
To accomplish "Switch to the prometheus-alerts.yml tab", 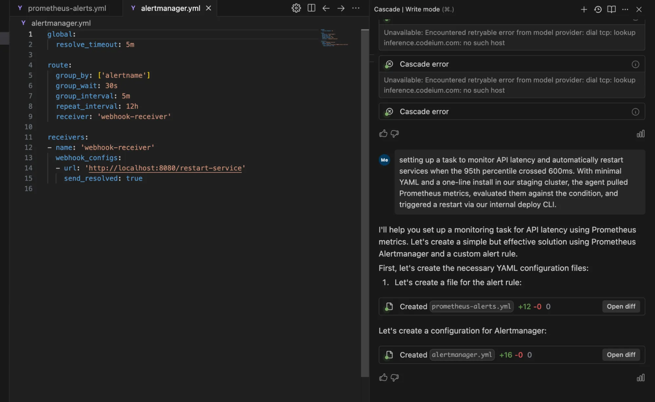I will tap(67, 8).
